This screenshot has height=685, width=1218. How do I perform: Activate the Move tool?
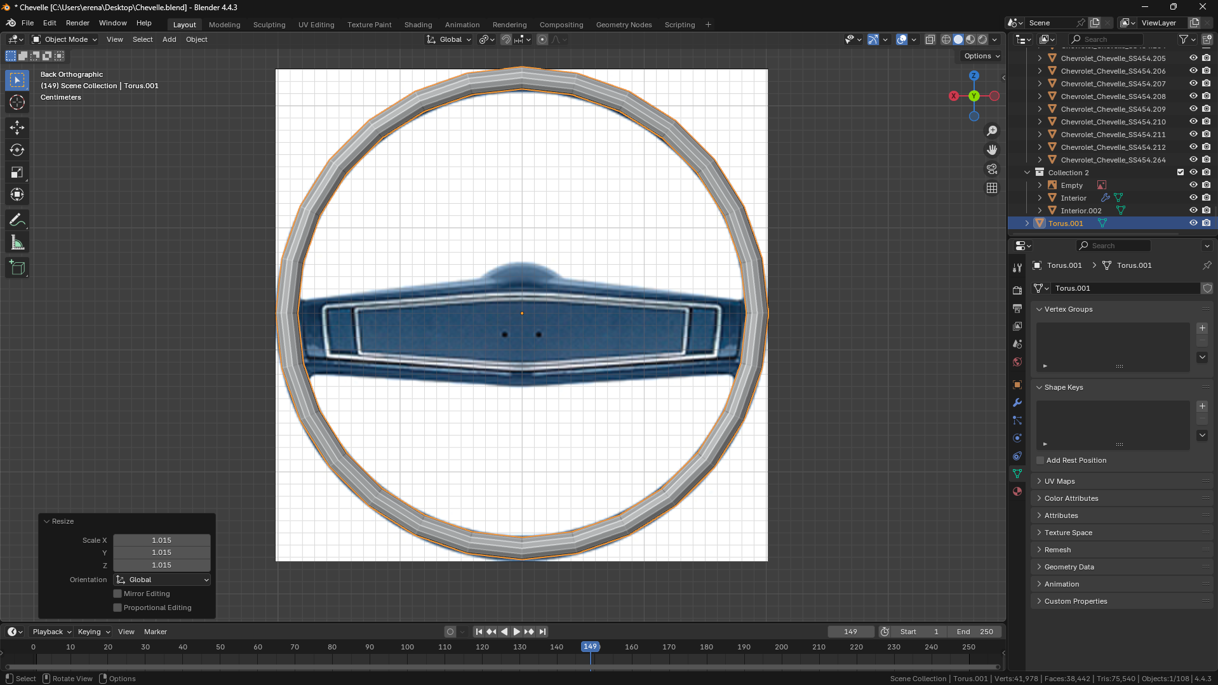pos(17,128)
